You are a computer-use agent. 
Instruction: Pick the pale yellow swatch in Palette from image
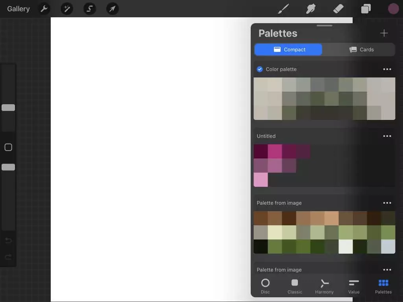(x=275, y=232)
